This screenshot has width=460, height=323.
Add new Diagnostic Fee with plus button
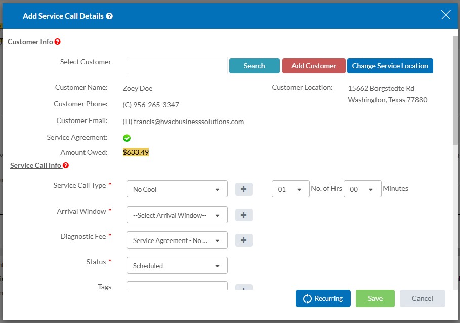click(244, 240)
